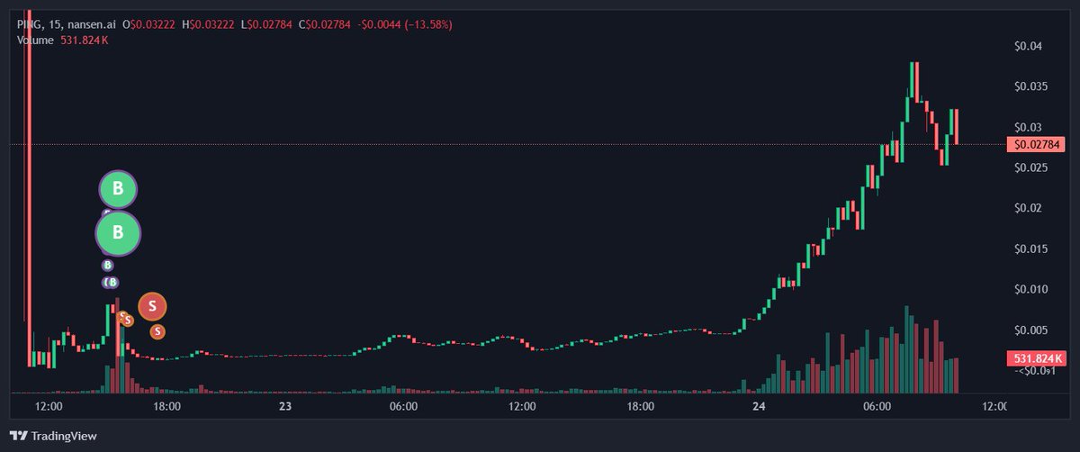Click date label 23 on time axis

pyautogui.click(x=285, y=407)
